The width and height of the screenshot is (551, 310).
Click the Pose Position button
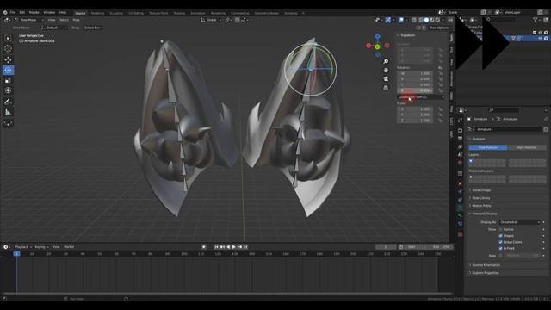coord(488,147)
